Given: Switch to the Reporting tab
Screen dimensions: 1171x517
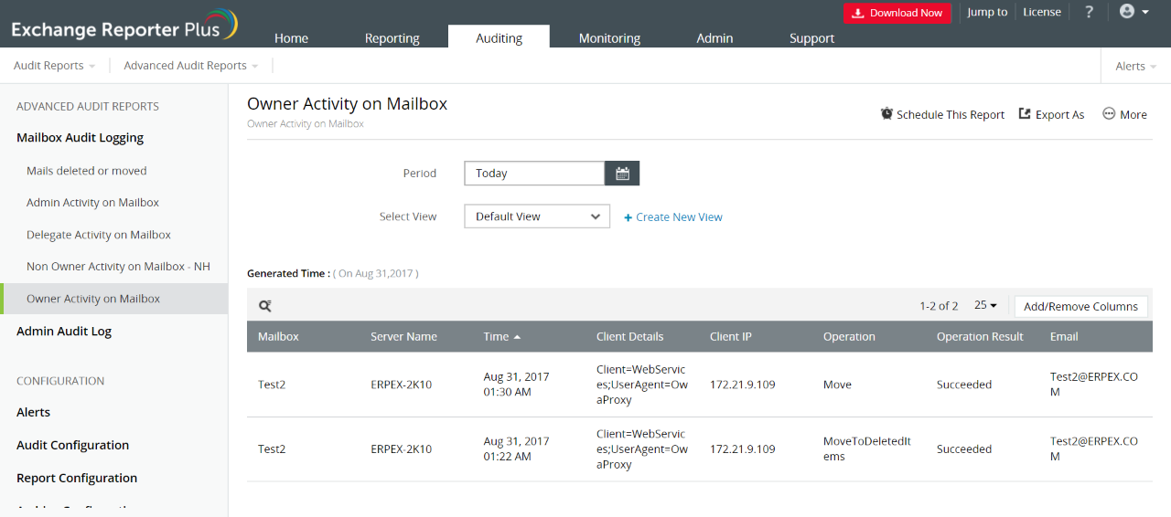Looking at the screenshot, I should click(x=392, y=38).
